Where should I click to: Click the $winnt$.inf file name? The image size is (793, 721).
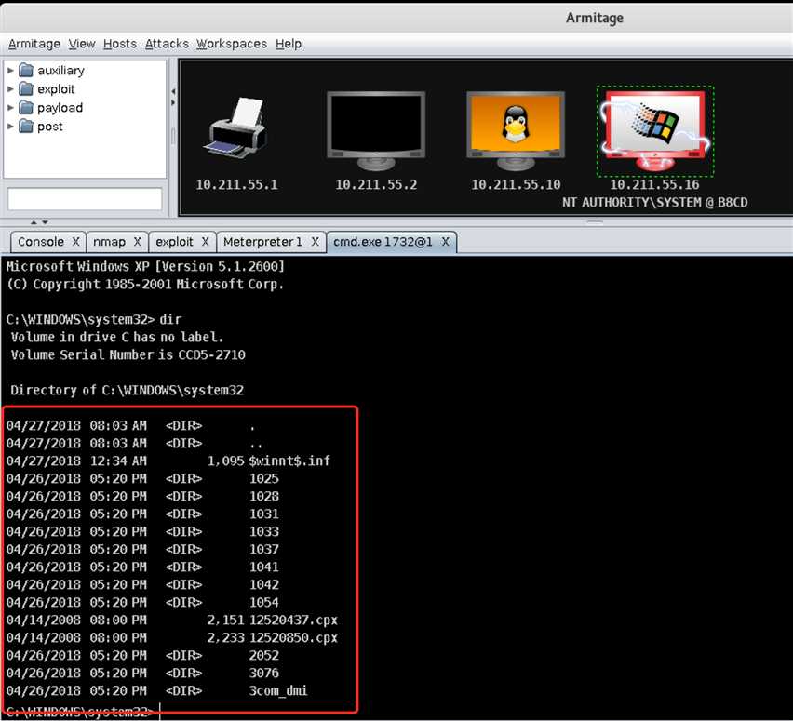click(289, 461)
